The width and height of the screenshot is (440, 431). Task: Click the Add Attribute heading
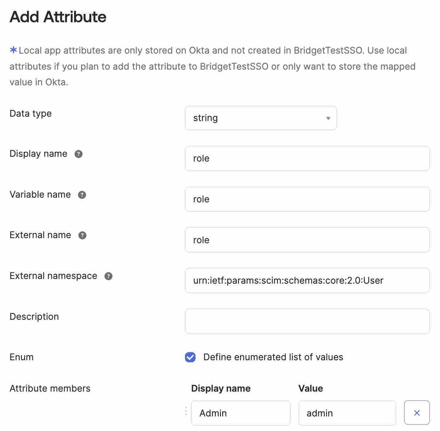tap(58, 17)
